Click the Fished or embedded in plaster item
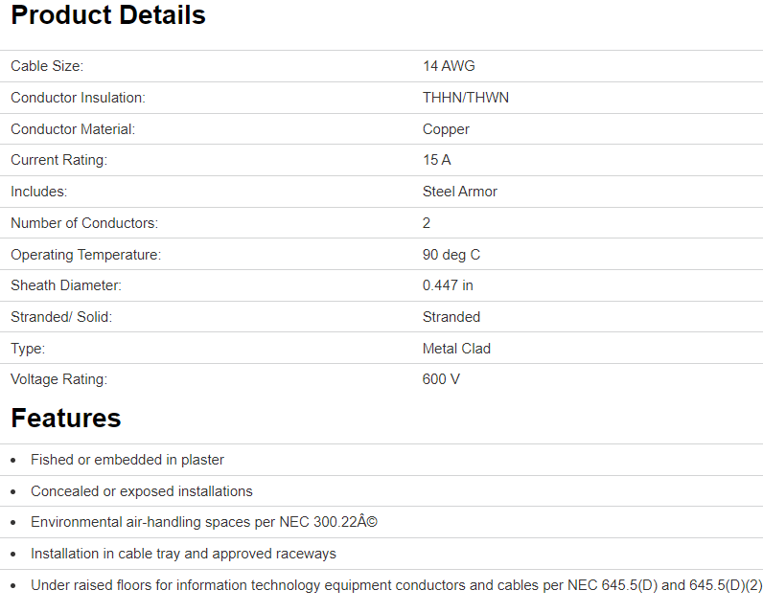The width and height of the screenshot is (763, 613). pyautogui.click(x=127, y=460)
